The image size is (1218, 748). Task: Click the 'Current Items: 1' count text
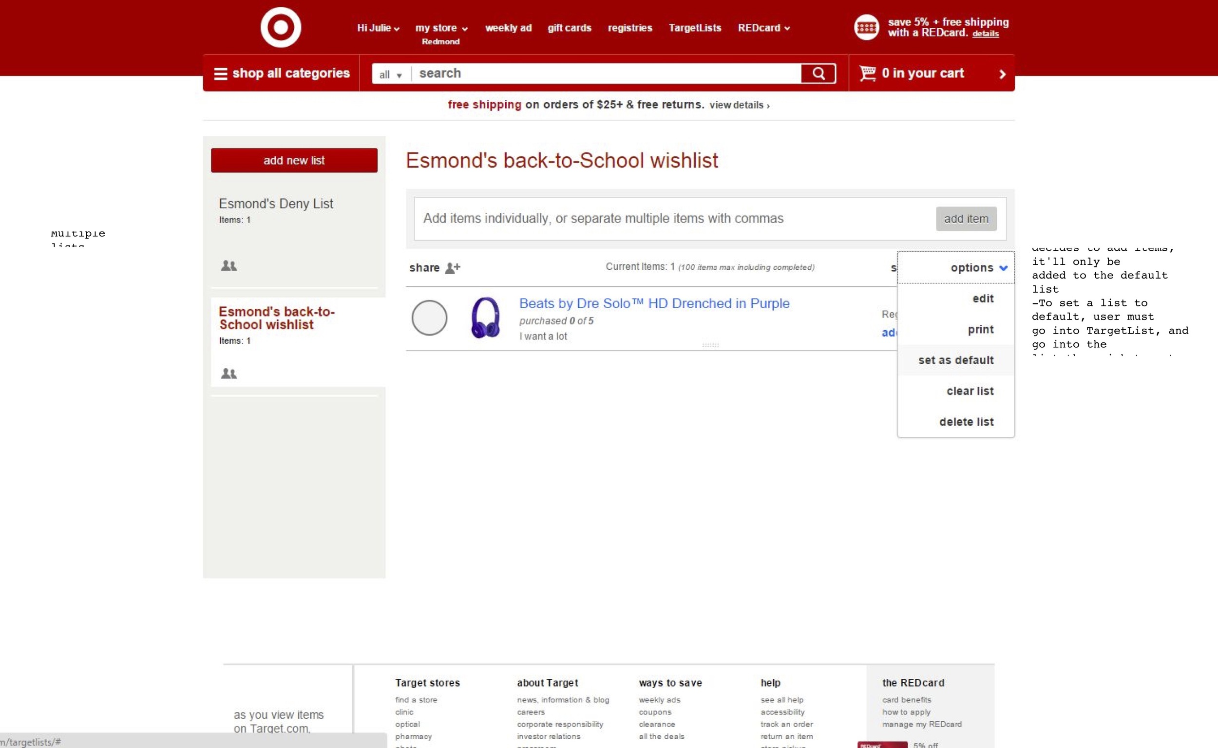point(640,267)
